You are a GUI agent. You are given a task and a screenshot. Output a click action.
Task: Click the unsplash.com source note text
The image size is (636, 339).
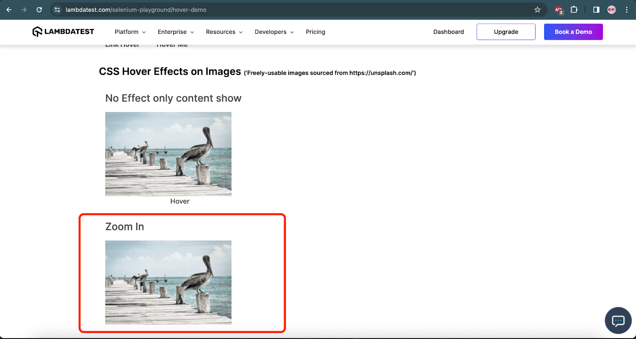330,73
